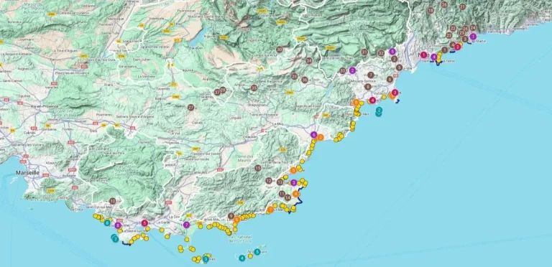The width and height of the screenshot is (552, 267).
Task: Click brown marker number 14
Action: [287, 197]
